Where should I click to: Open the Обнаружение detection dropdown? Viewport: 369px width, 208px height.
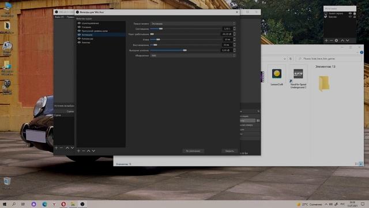193,55
